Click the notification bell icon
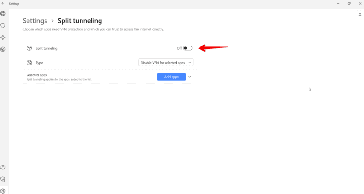The image size is (364, 194). tap(360, 14)
